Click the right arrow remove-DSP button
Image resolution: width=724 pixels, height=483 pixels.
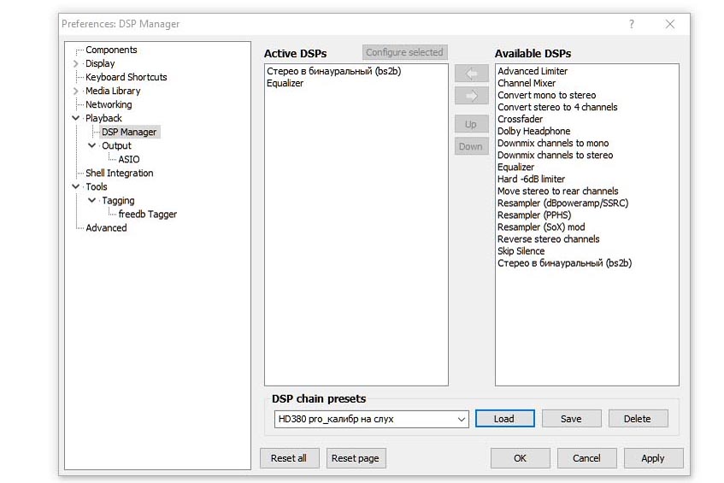[x=471, y=96]
